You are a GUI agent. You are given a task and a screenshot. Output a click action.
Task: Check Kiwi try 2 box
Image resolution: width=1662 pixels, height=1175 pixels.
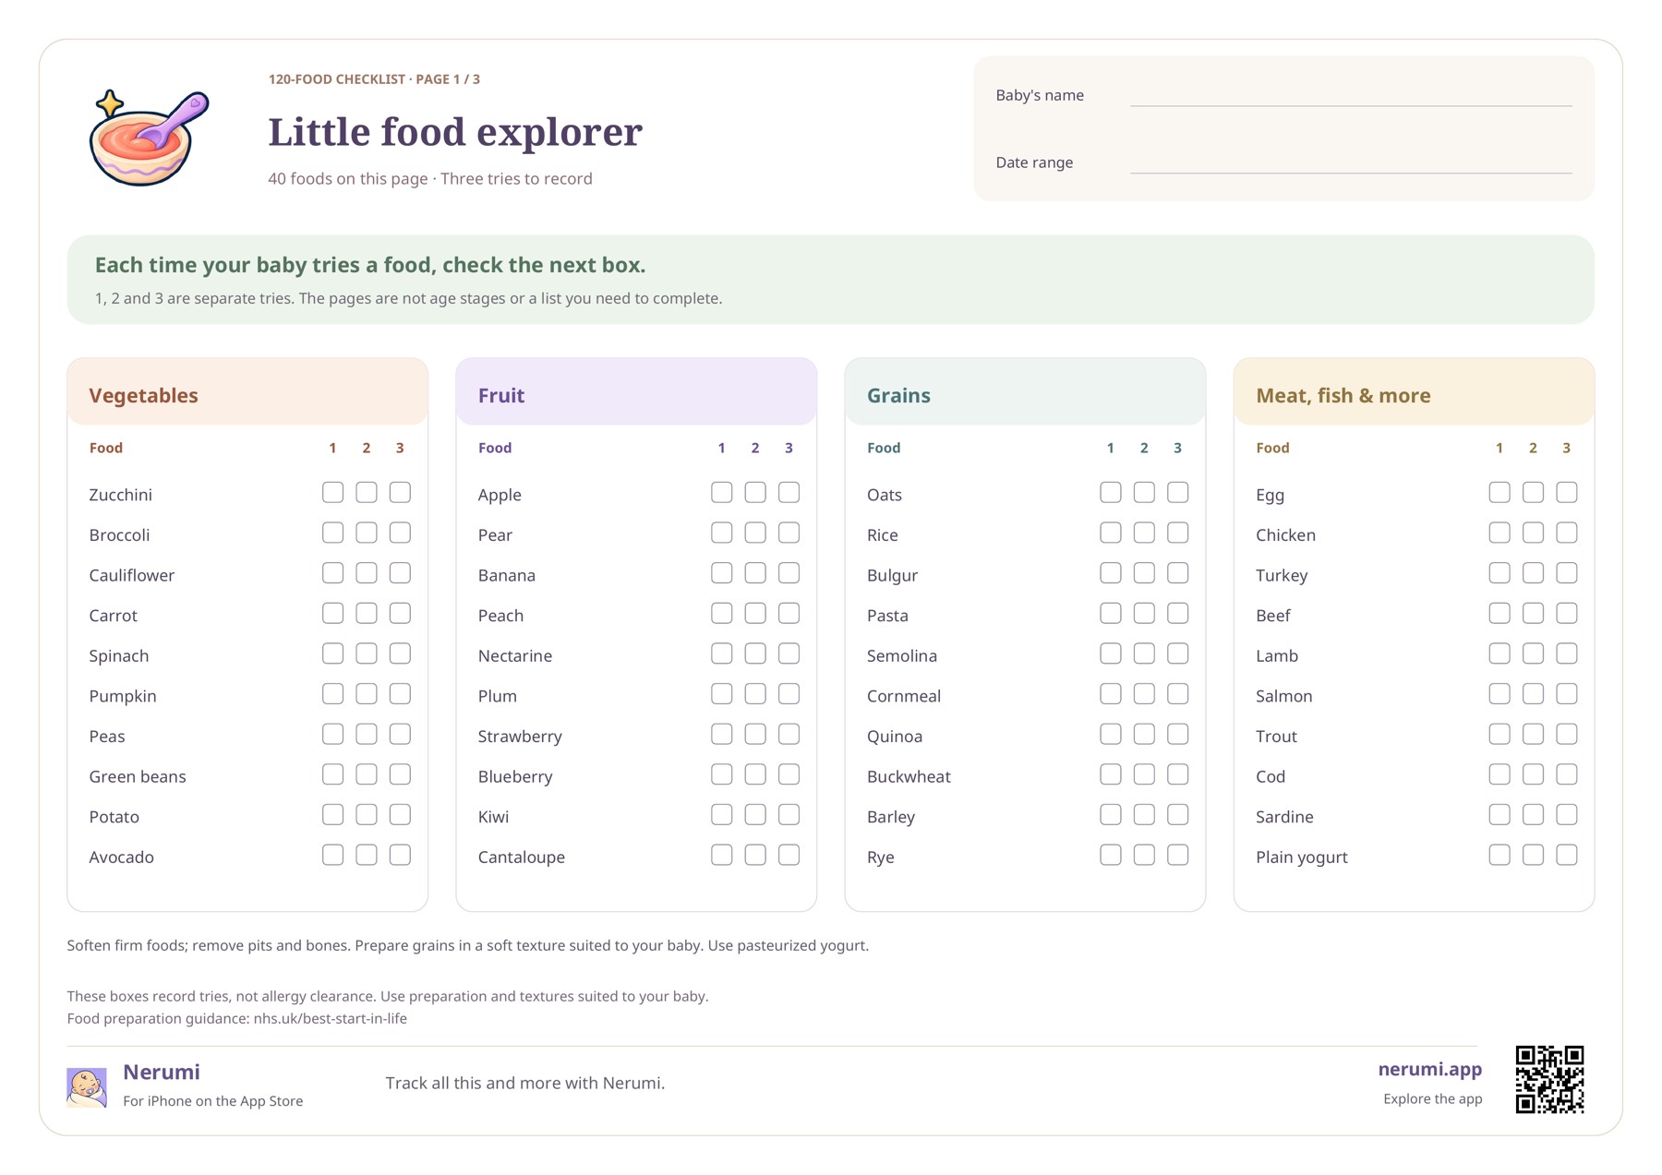755,815
